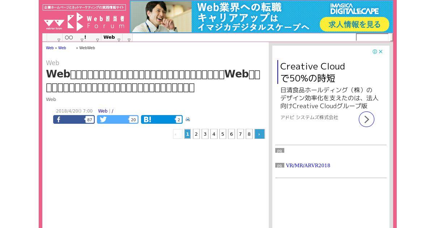Close the Creative Cloud advertisement
The image size is (434, 228).
pos(380,52)
